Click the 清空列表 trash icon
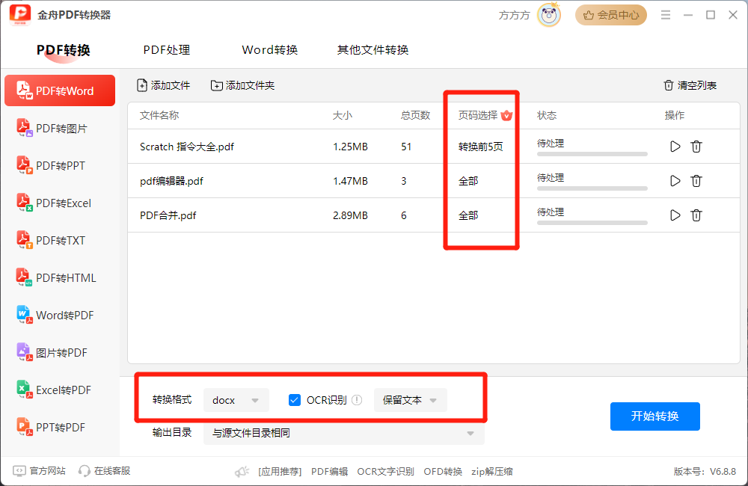Viewport: 748px width, 486px height. pyautogui.click(x=669, y=85)
